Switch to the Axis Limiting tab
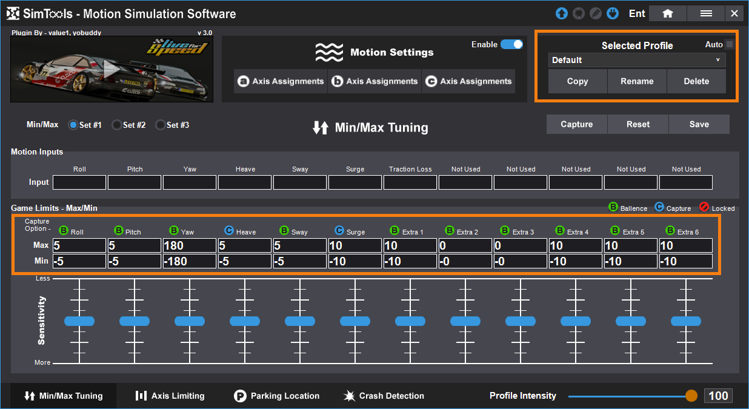This screenshot has height=409, width=749. (x=170, y=396)
